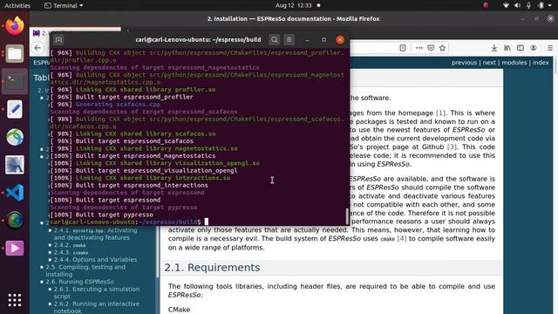This screenshot has height=314, width=558.
Task: Bookmark this page with star icon
Action: tap(442, 48)
